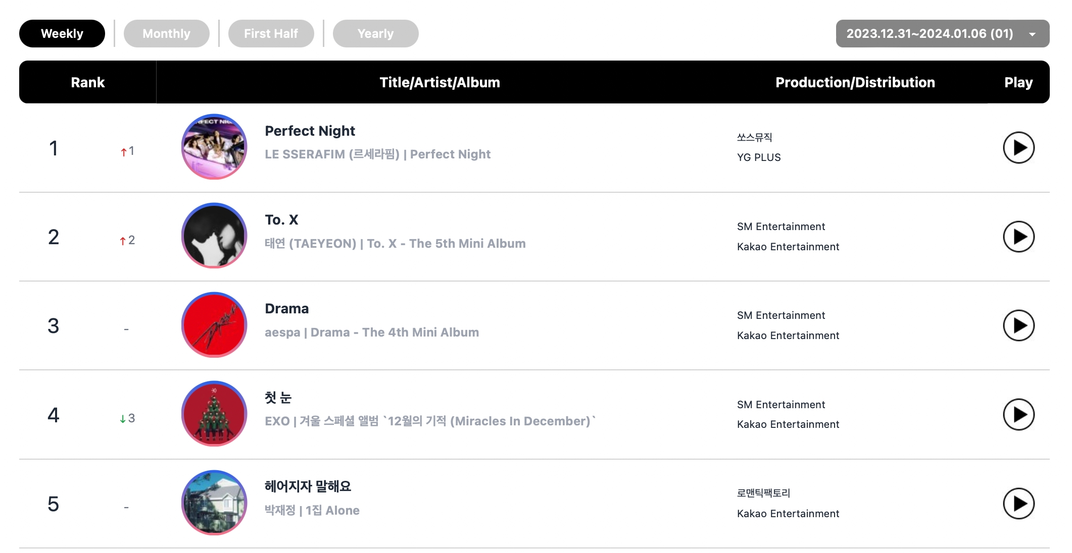Select the First Half chart tab

pyautogui.click(x=271, y=34)
